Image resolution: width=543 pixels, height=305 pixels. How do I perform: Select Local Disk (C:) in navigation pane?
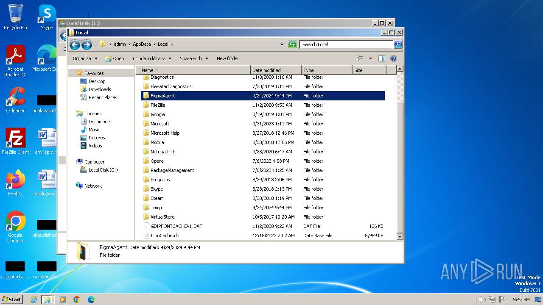103,170
